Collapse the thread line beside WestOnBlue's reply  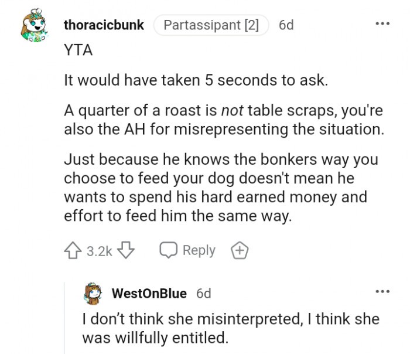click(64, 316)
